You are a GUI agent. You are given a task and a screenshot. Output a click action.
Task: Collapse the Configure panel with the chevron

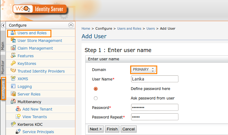coord(71,25)
